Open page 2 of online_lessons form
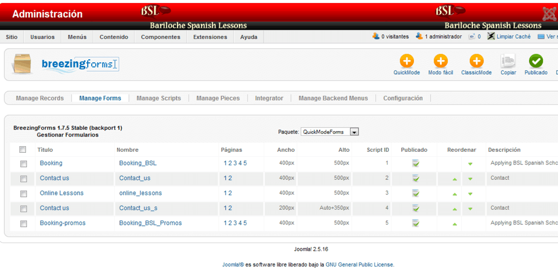 pyautogui.click(x=230, y=193)
